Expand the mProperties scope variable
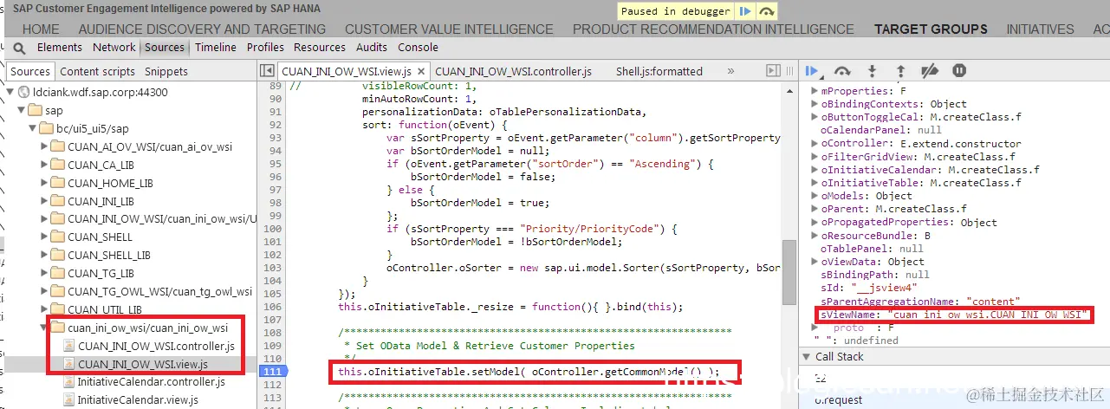This screenshot has width=1110, height=409. click(x=814, y=91)
